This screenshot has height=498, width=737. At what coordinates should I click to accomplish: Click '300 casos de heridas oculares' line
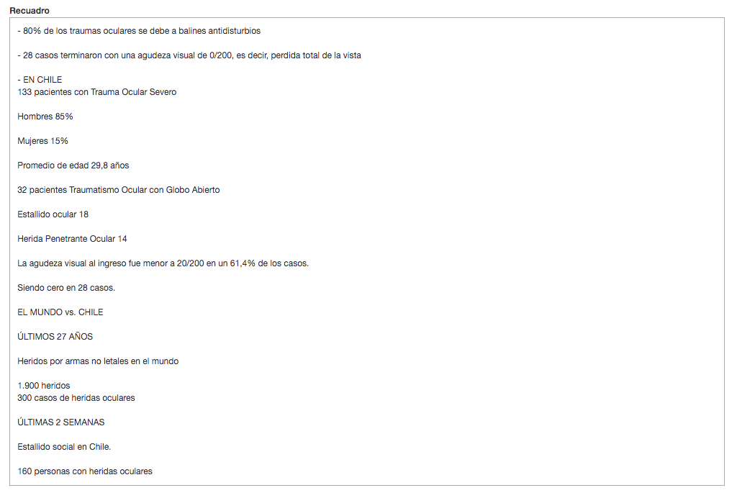click(x=76, y=397)
